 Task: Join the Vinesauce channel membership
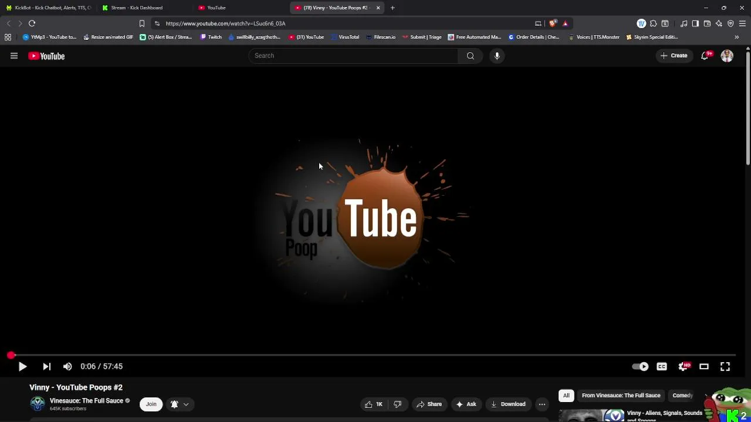click(x=151, y=404)
